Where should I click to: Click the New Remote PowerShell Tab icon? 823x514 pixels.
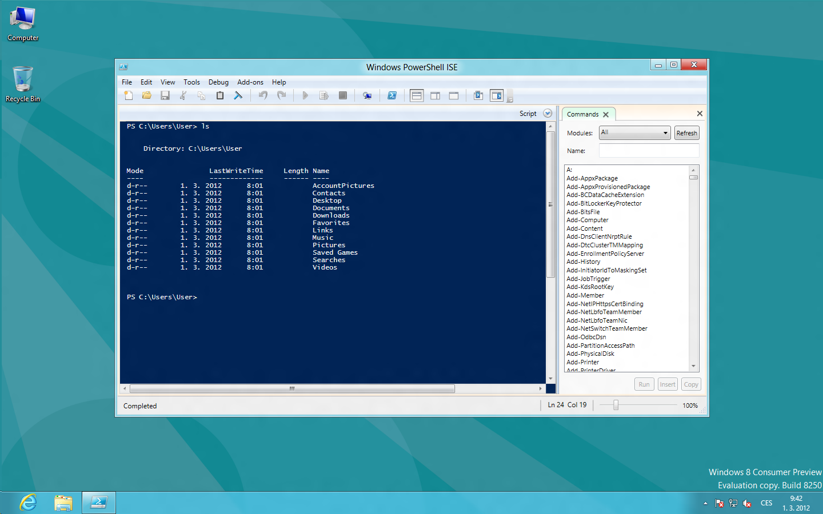click(367, 95)
